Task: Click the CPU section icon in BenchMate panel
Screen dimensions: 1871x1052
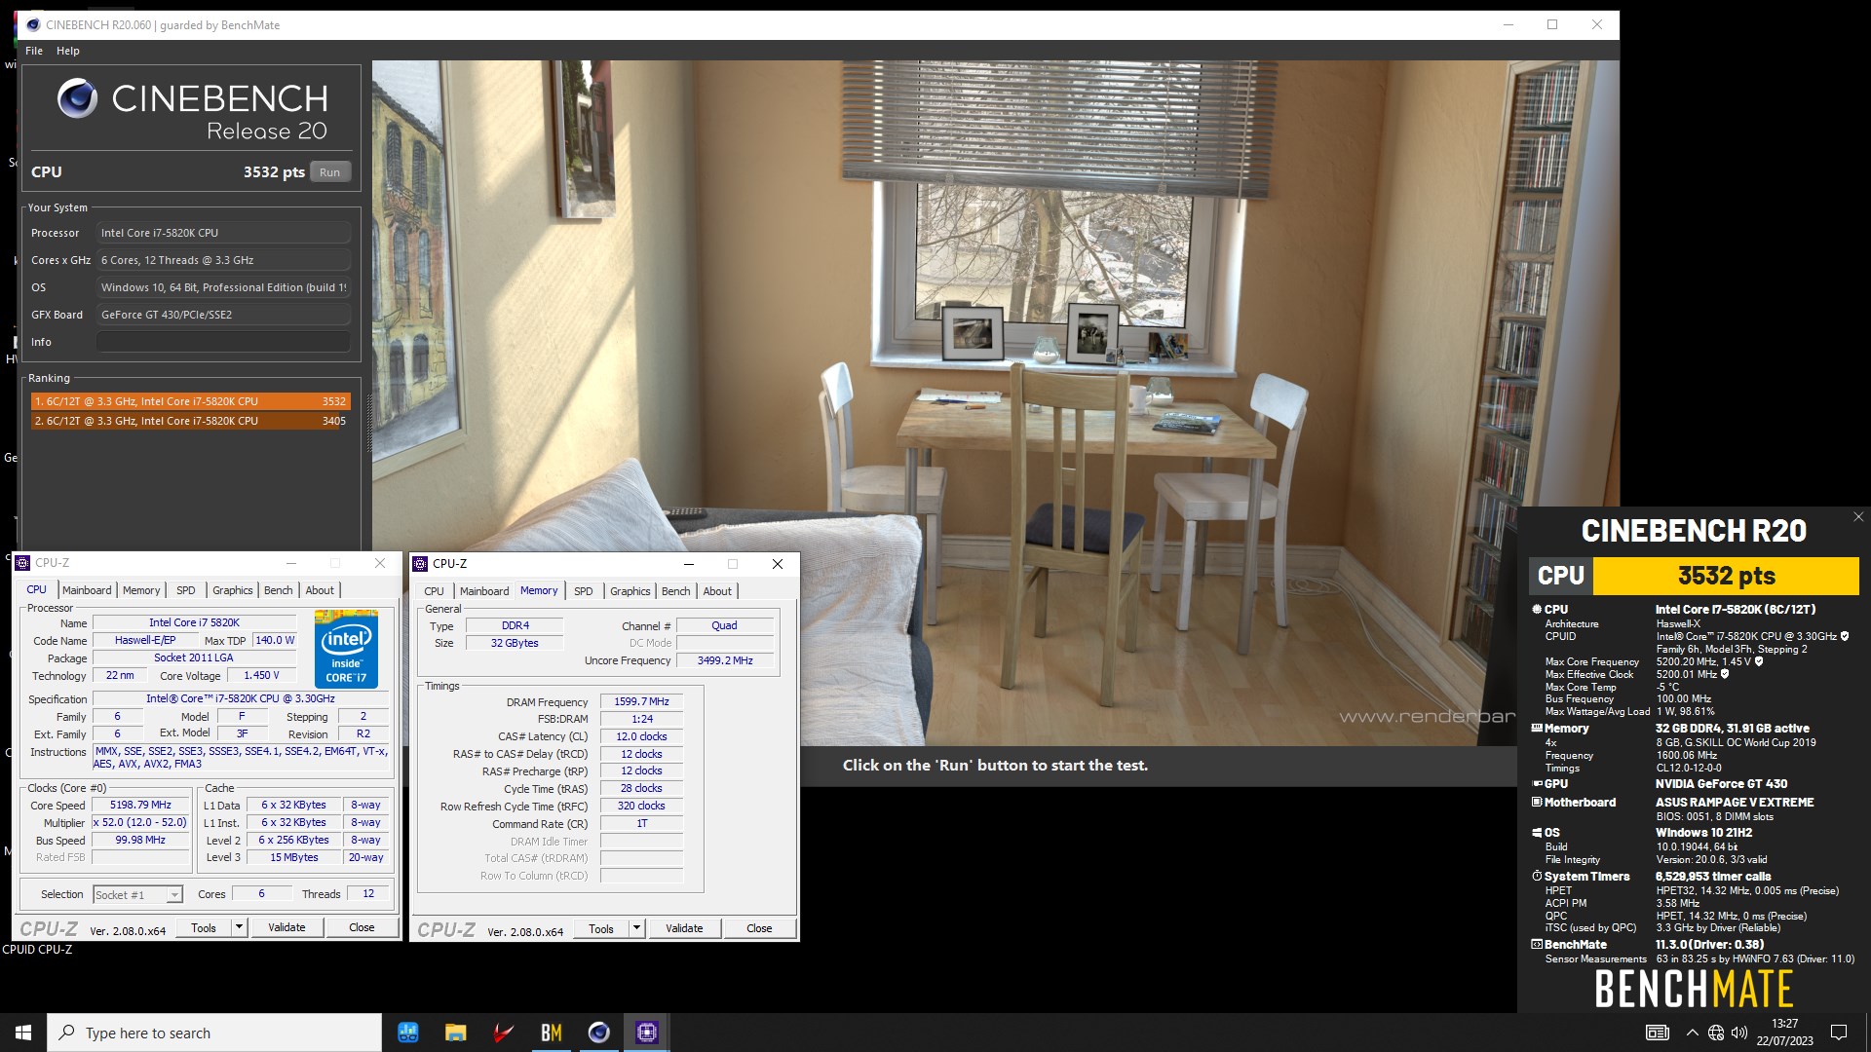Action: (x=1537, y=609)
